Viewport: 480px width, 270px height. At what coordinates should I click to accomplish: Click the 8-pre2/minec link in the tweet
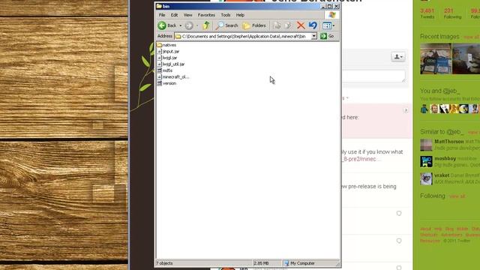[x=361, y=159]
